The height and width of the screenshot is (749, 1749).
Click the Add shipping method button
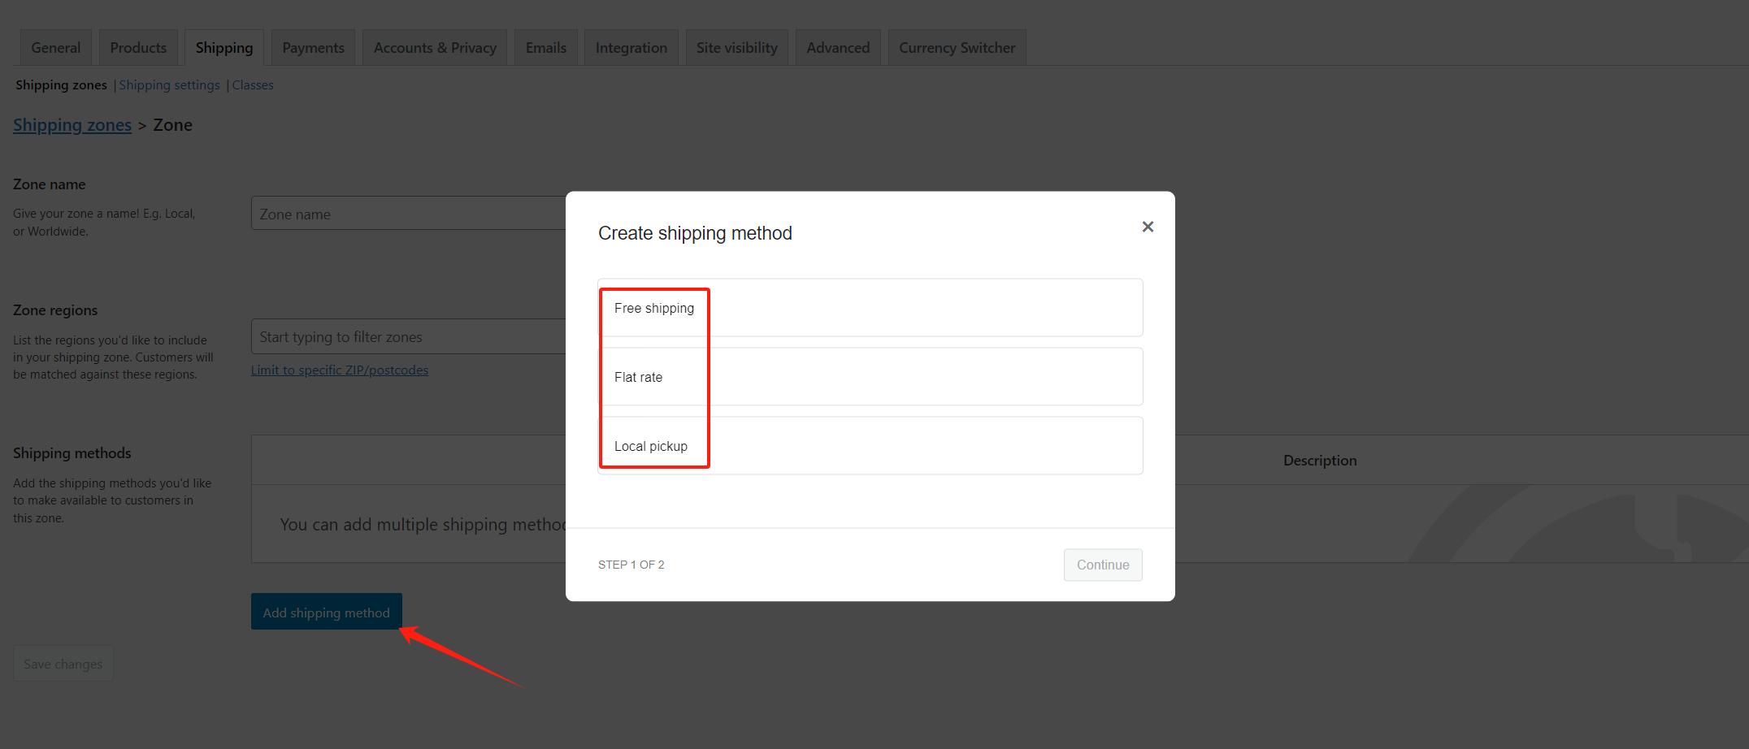tap(327, 612)
